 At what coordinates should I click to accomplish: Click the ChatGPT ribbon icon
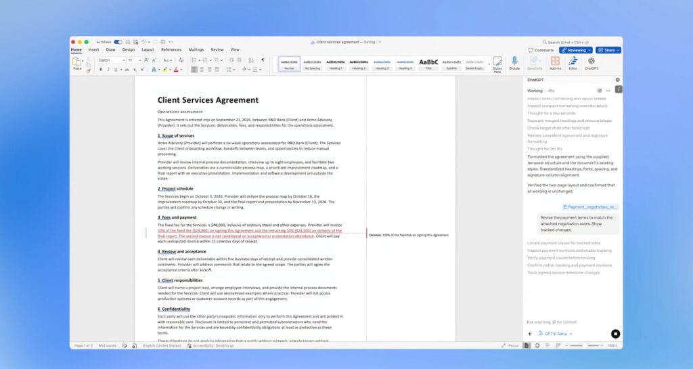click(x=591, y=63)
